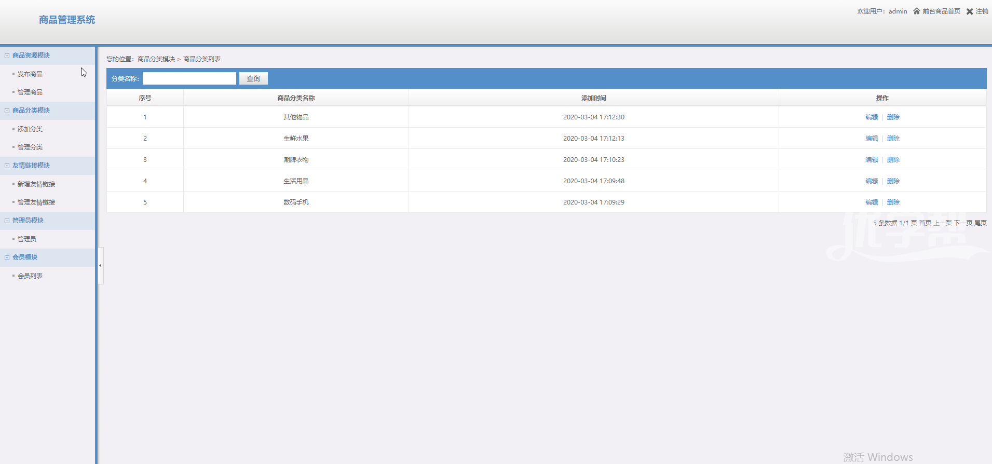Focus the 分类名称 search field
The image size is (992, 464).
(189, 78)
